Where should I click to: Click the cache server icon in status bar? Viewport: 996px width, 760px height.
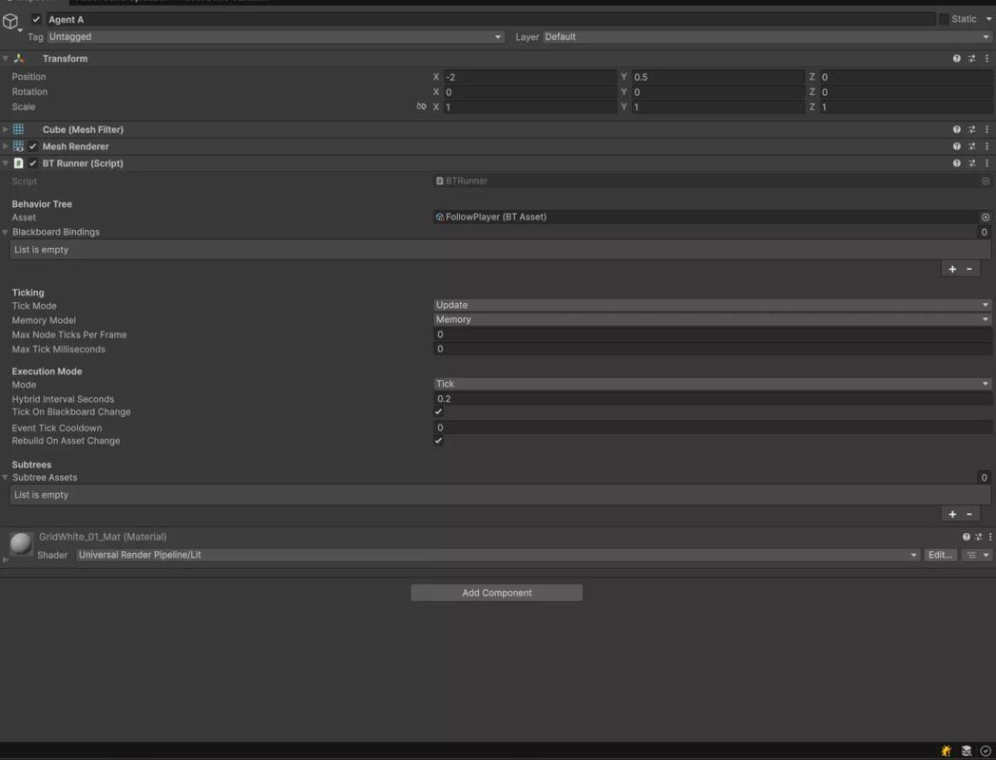[x=967, y=750]
